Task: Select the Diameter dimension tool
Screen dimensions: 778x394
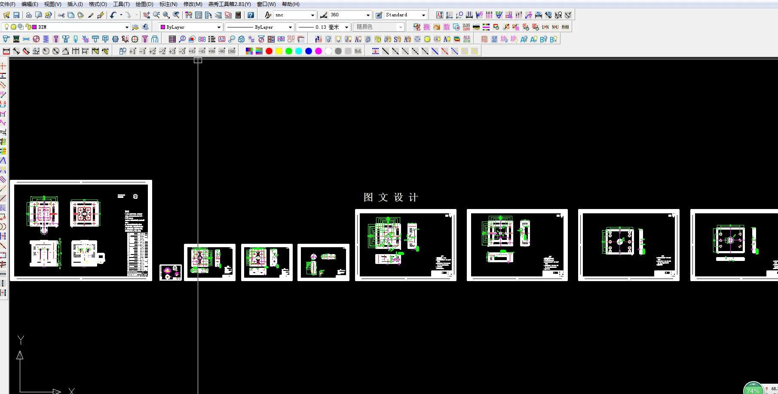Action: point(56,51)
